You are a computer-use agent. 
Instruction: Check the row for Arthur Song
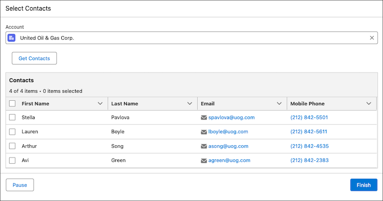(12, 146)
